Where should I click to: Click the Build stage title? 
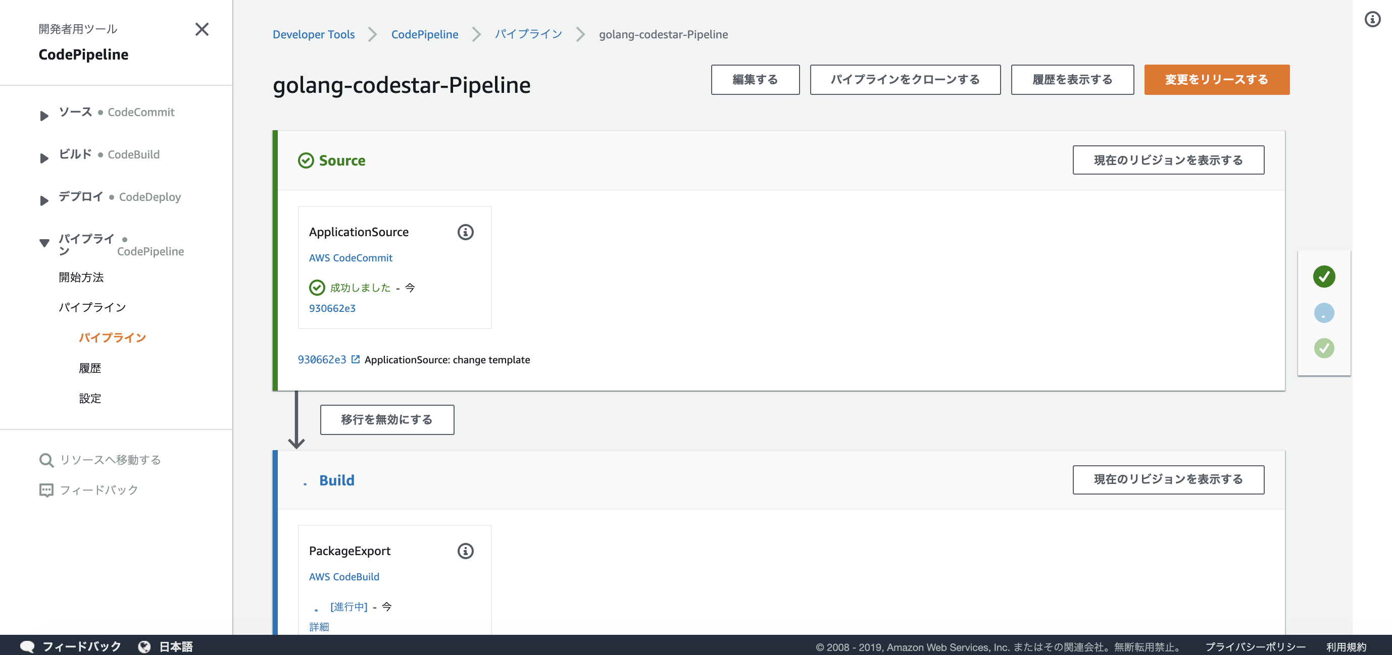tap(337, 480)
